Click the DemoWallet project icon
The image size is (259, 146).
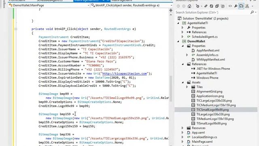click(x=184, y=41)
